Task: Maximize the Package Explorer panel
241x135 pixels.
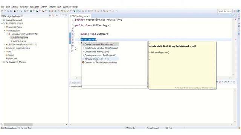Action: [66, 15]
